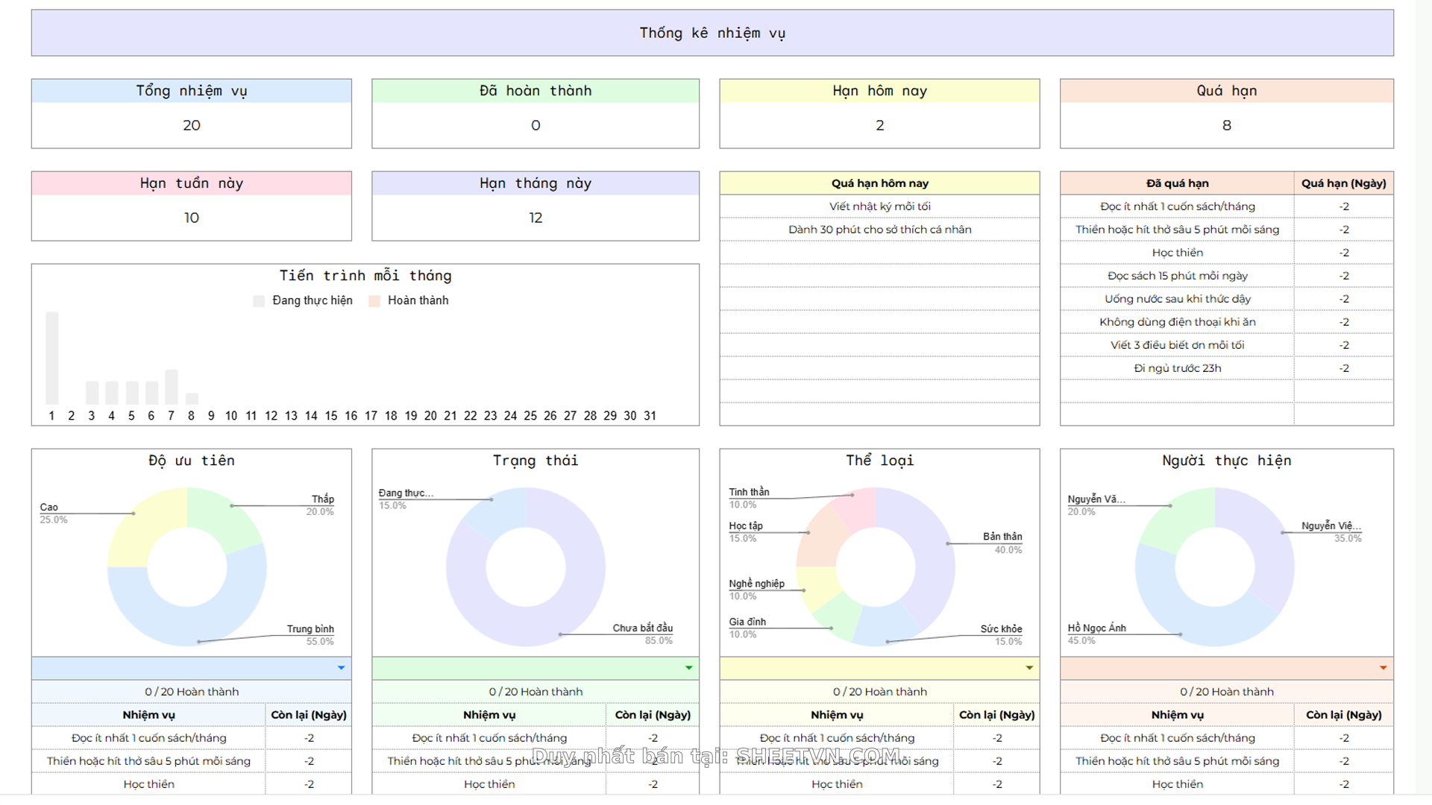Select the Bản thân category chart label

click(1002, 537)
